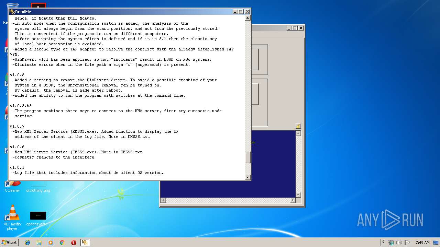Click inside the blue log pane
This screenshot has height=247, width=440.
click(273, 165)
